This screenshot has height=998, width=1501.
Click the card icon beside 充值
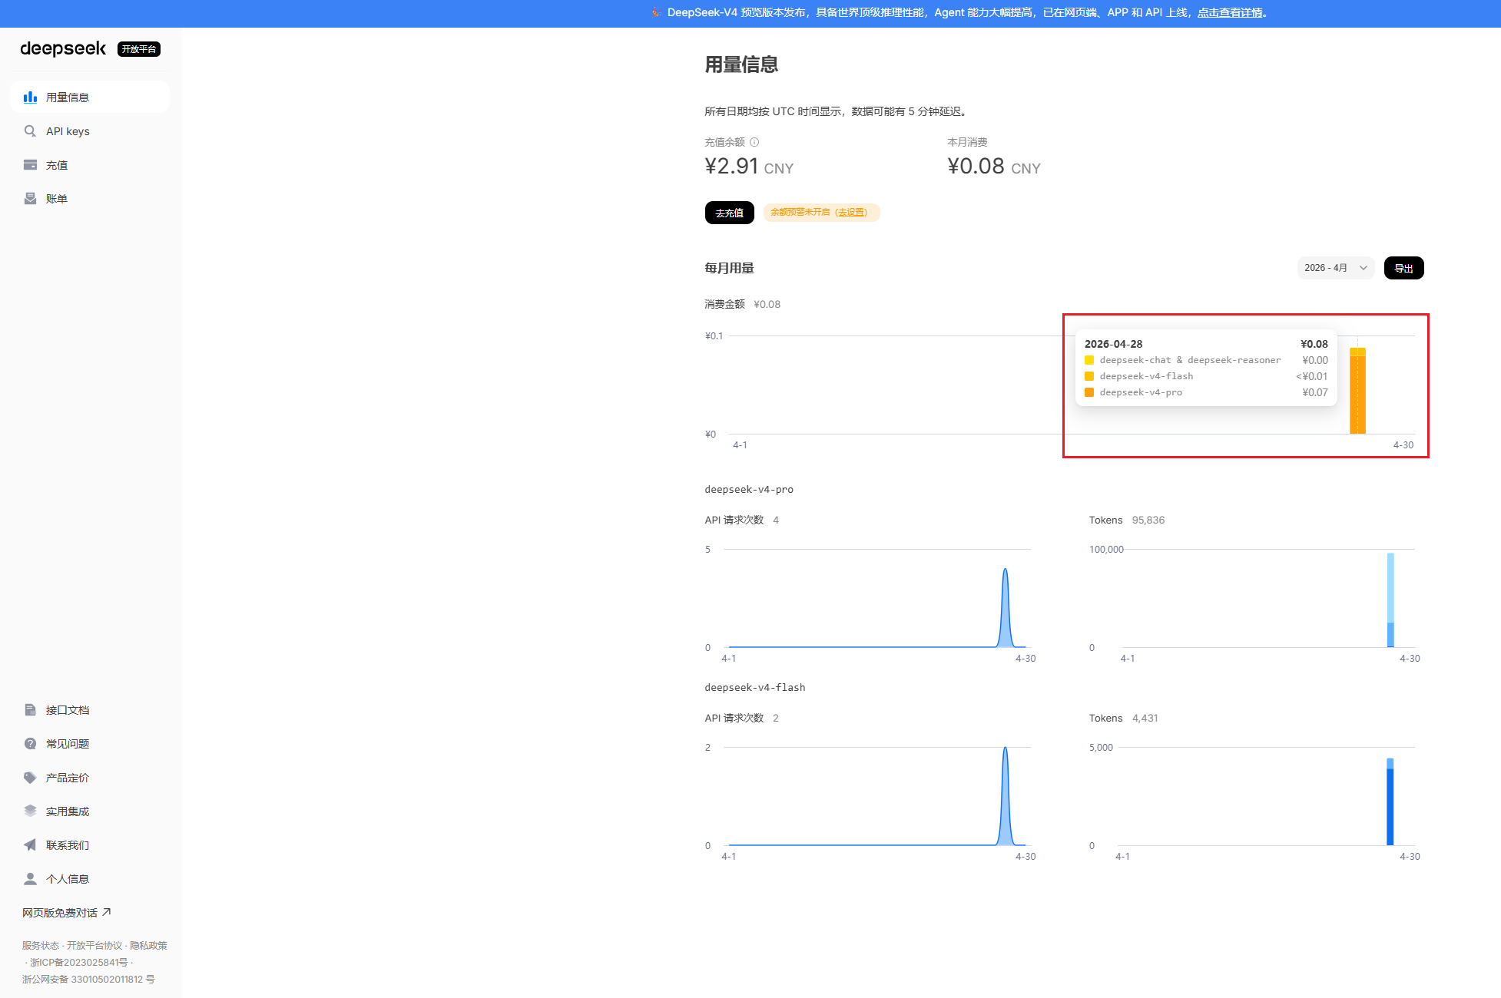point(30,164)
